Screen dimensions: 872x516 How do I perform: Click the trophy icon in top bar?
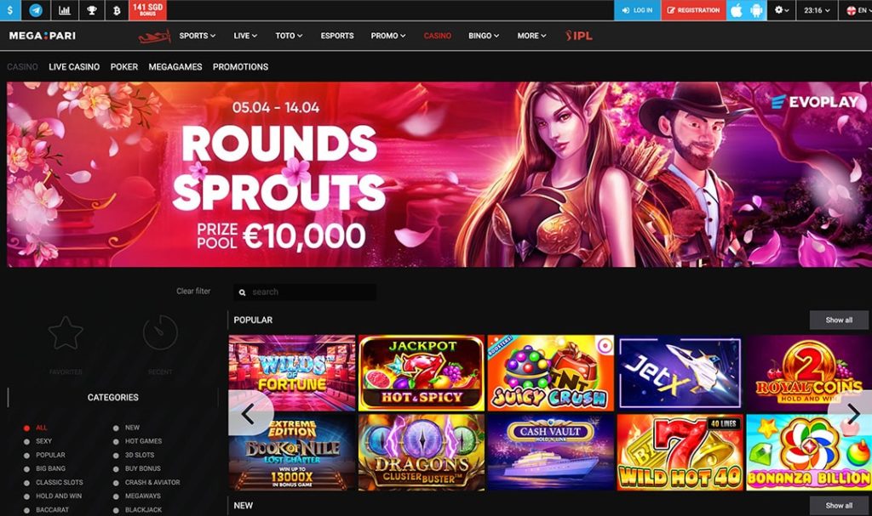point(92,10)
